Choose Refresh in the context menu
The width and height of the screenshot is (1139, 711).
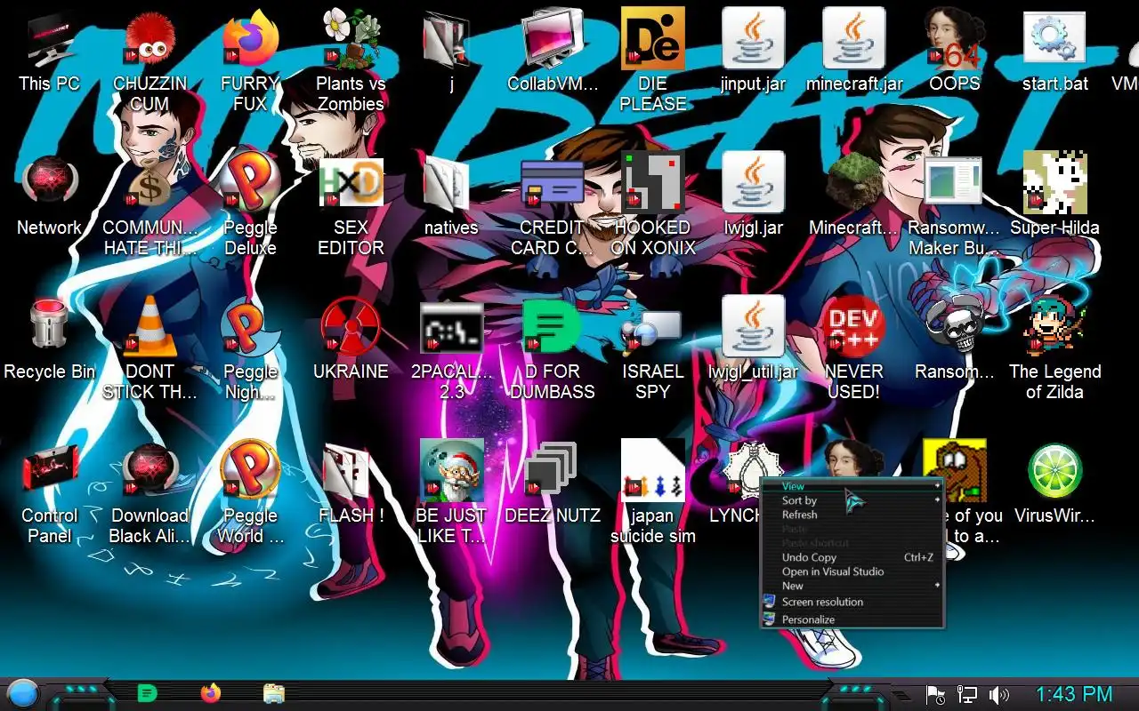852,515
